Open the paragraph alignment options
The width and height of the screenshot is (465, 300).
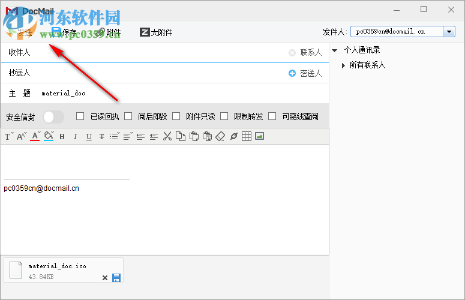pos(128,136)
